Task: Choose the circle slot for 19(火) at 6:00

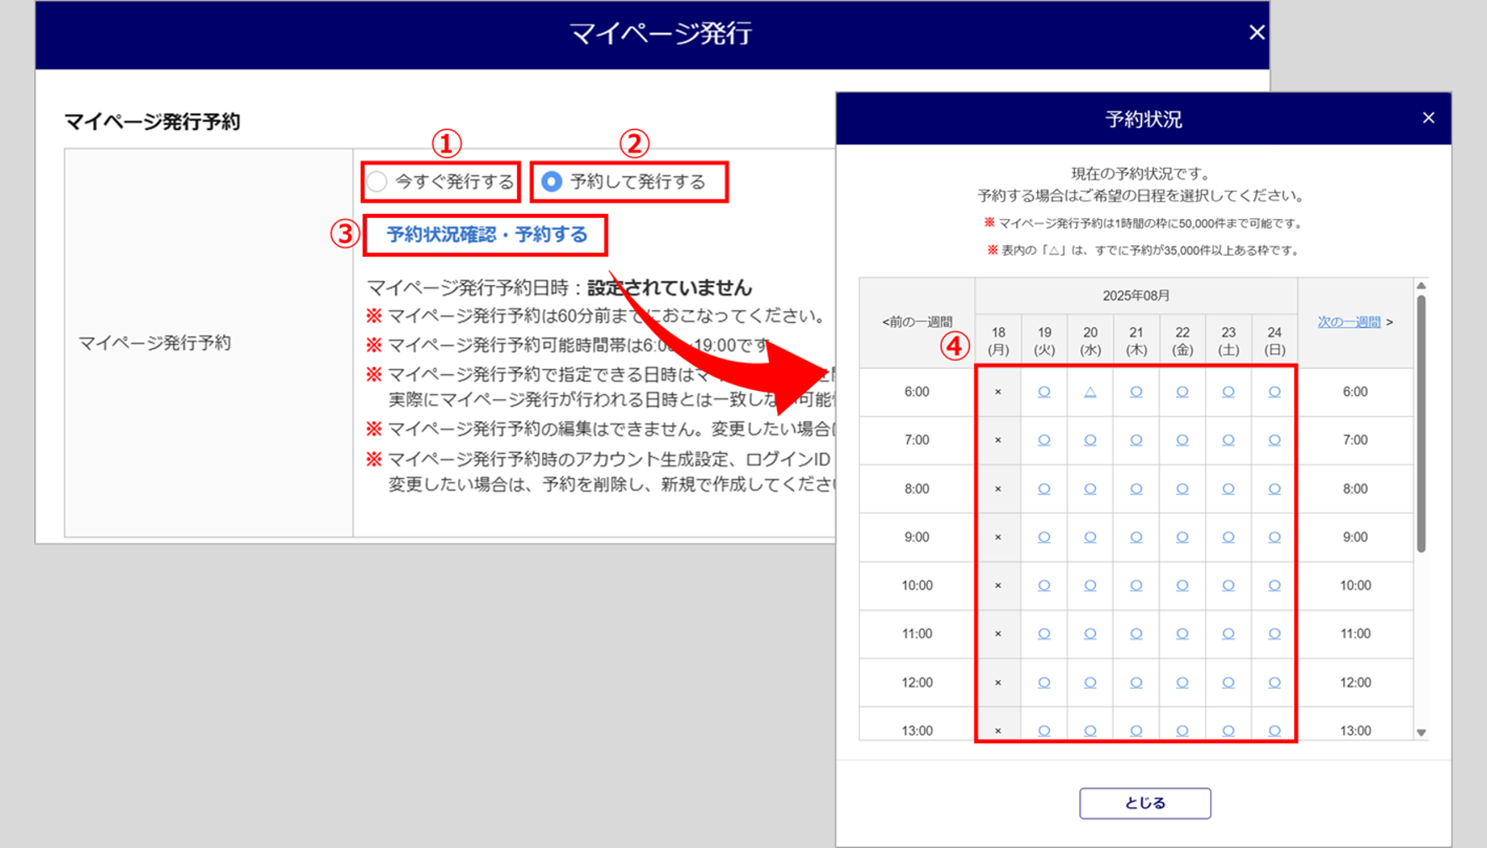Action: (1044, 392)
